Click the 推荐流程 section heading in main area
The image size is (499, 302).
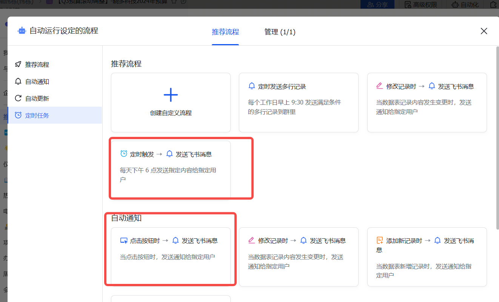pyautogui.click(x=126, y=64)
